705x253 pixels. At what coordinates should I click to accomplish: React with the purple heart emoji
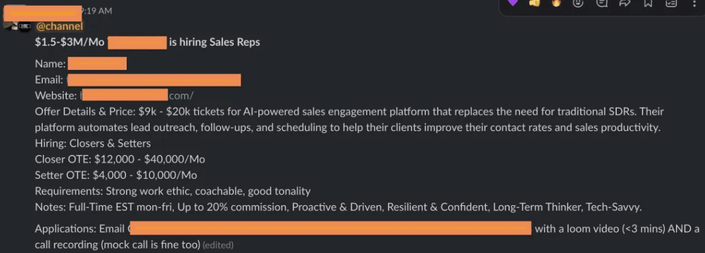click(512, 3)
